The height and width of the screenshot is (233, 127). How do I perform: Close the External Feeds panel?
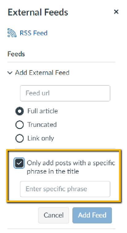click(x=116, y=11)
